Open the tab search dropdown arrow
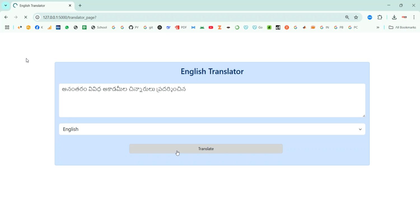This screenshot has width=420, height=222. [6, 6]
